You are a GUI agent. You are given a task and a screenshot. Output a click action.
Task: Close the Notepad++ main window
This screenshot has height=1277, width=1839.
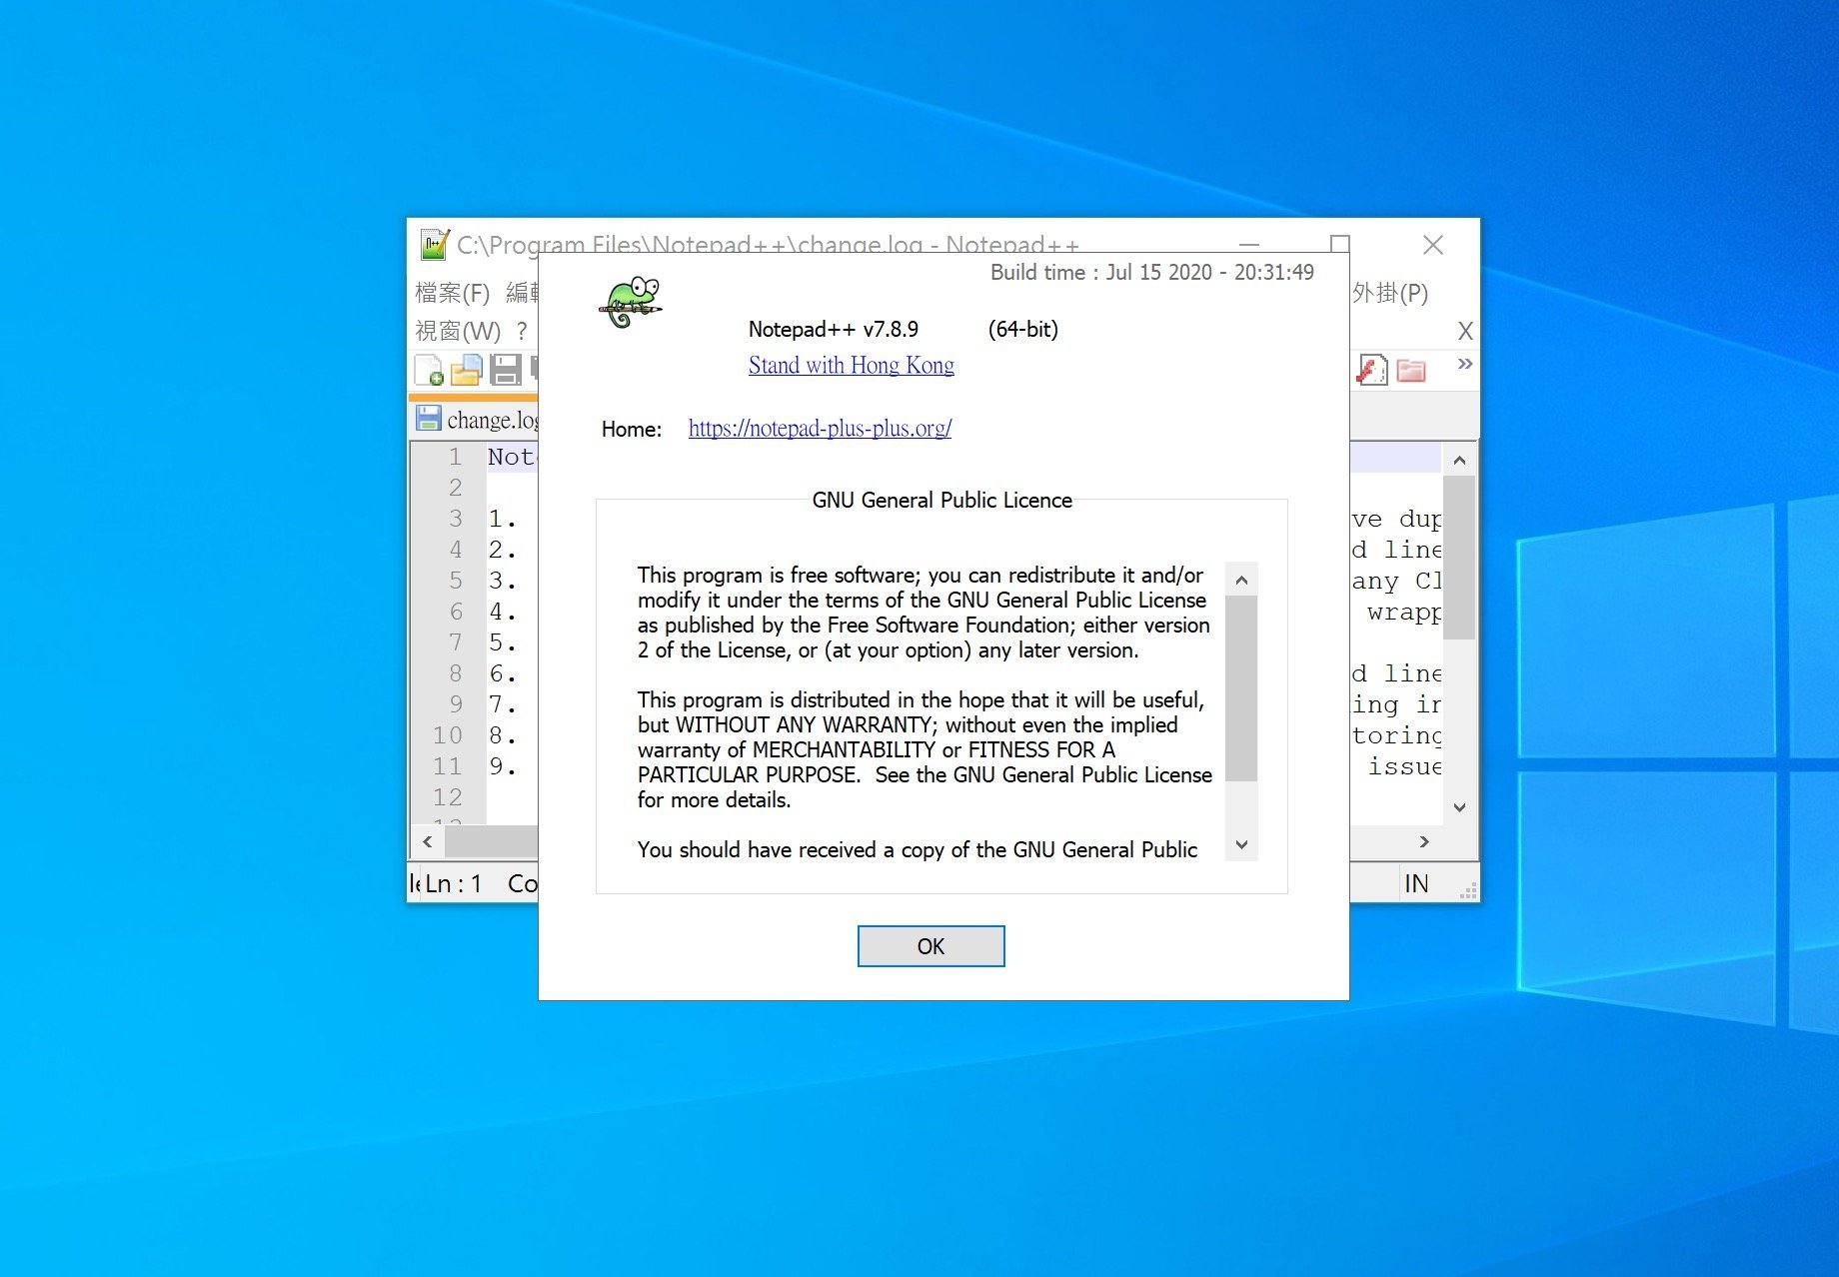coord(1433,245)
